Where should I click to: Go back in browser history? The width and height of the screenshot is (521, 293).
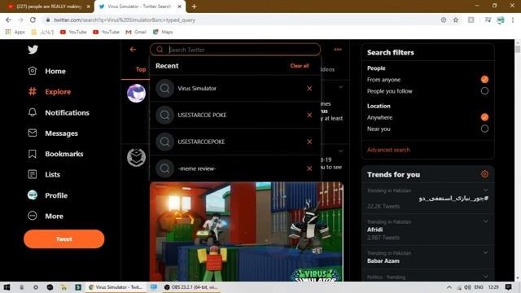click(8, 20)
